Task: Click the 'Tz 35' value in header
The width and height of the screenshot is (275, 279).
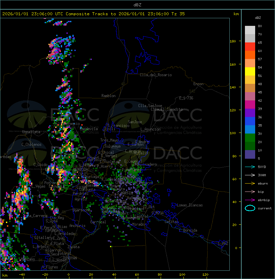Action: click(178, 14)
